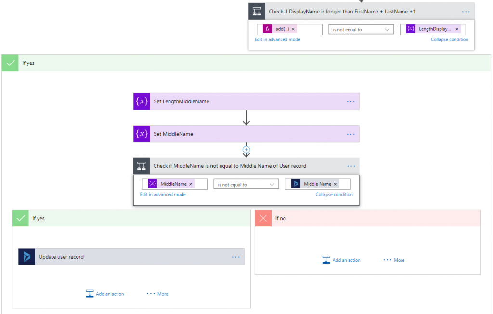Open ellipsis menu for Set MiddleName step

click(x=350, y=134)
